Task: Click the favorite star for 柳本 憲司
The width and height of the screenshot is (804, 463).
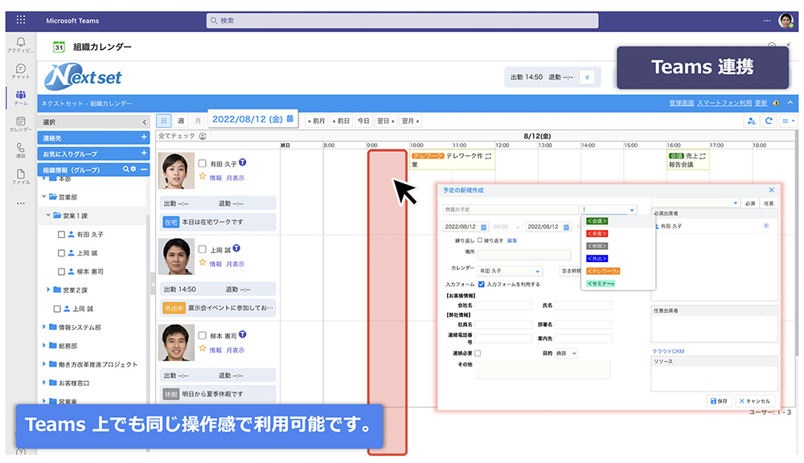Action: click(x=203, y=349)
